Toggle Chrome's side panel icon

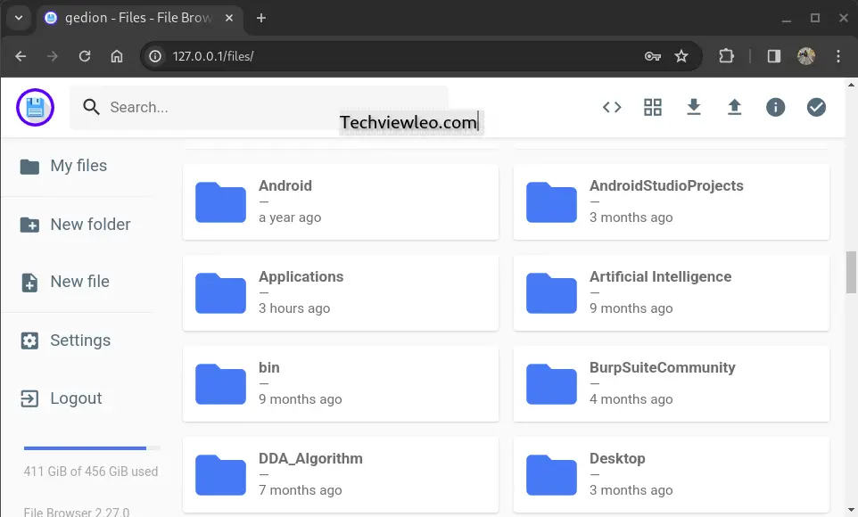click(773, 55)
